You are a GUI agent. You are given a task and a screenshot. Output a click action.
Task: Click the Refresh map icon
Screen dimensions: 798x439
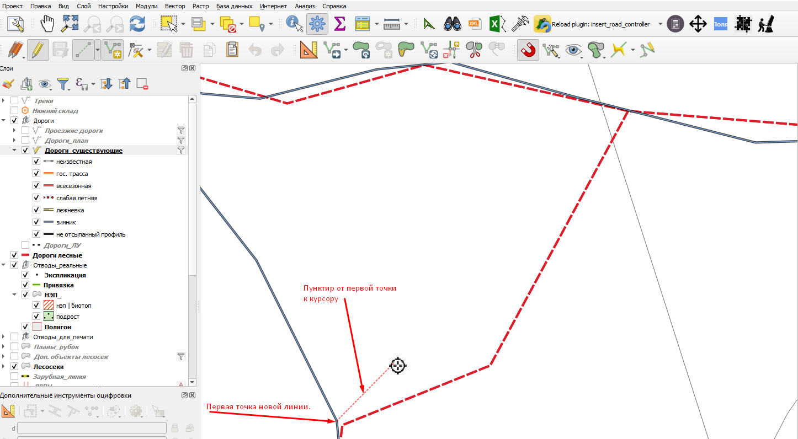tap(137, 24)
